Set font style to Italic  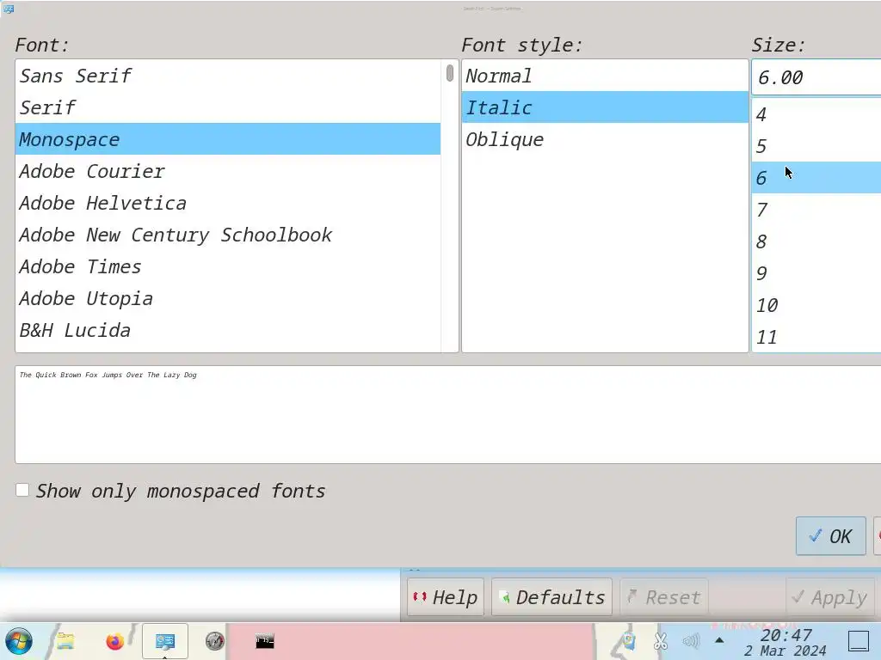[605, 107]
